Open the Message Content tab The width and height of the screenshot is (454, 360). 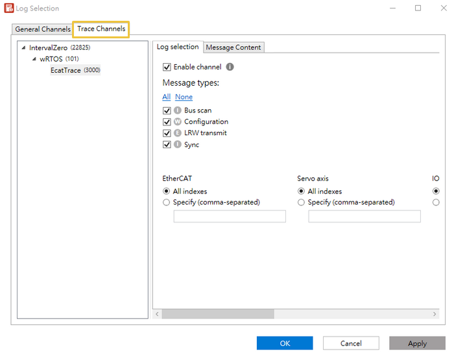[233, 47]
